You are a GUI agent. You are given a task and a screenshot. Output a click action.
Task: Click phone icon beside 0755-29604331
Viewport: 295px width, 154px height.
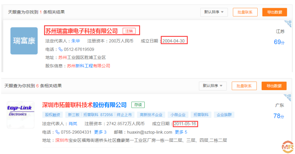click(57, 132)
